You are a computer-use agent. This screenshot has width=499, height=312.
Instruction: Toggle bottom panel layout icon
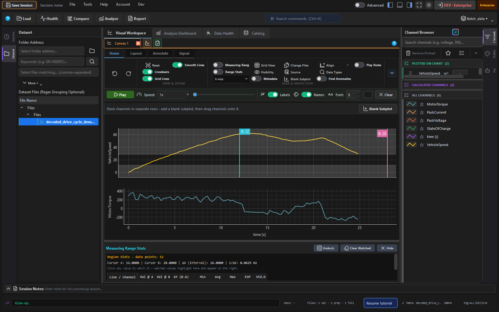click(x=400, y=5)
